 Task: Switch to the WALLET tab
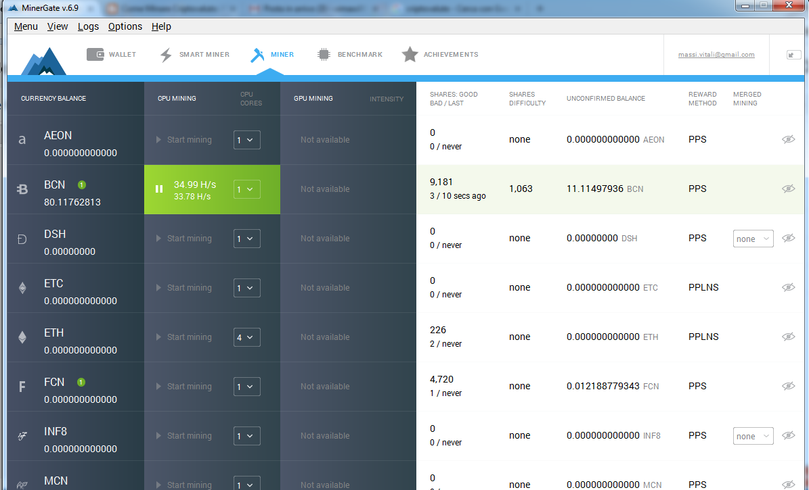[112, 54]
